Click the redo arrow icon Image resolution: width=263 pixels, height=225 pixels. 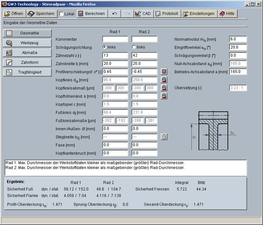coord(127,13)
